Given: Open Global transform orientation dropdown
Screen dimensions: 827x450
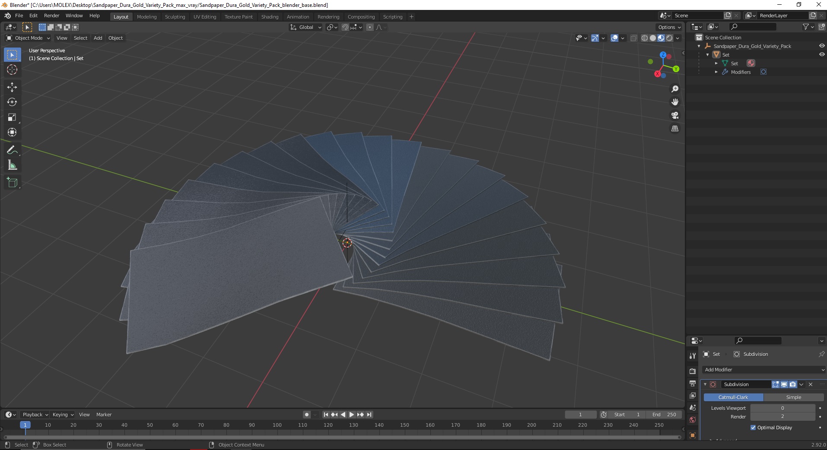Looking at the screenshot, I should [305, 27].
